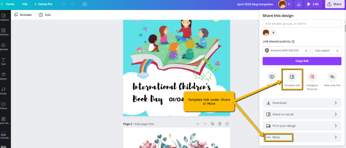346x148 pixels.
Task: Go to Home in top bar
Action: click(8, 4)
